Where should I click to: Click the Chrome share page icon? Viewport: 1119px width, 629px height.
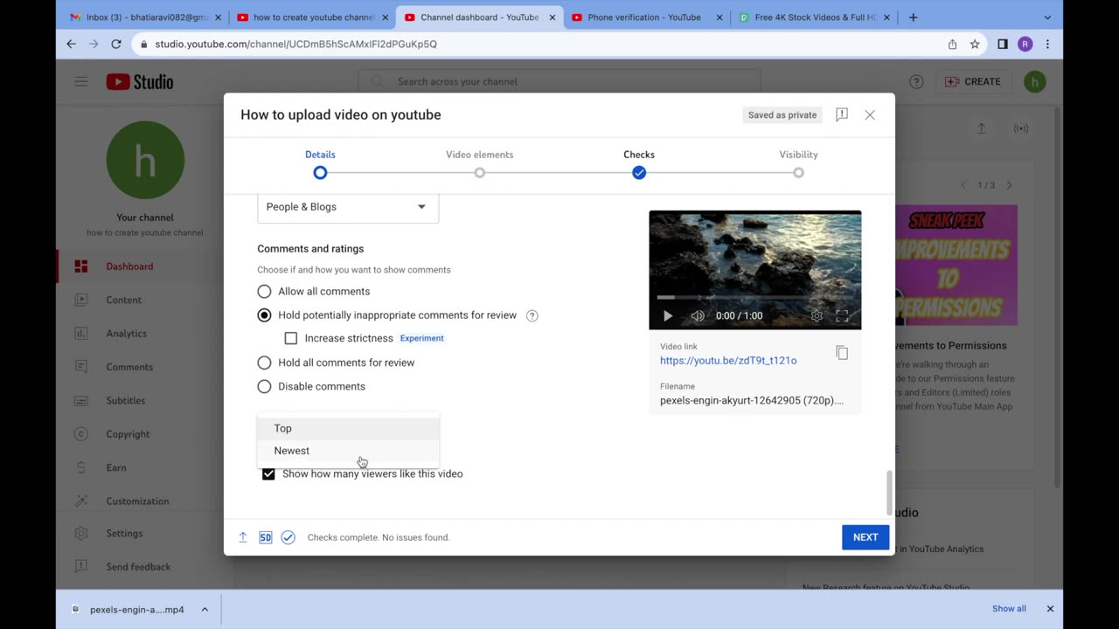952,44
